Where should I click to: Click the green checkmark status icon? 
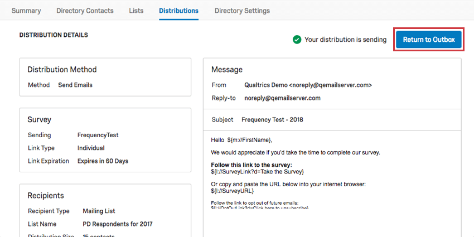click(x=297, y=40)
